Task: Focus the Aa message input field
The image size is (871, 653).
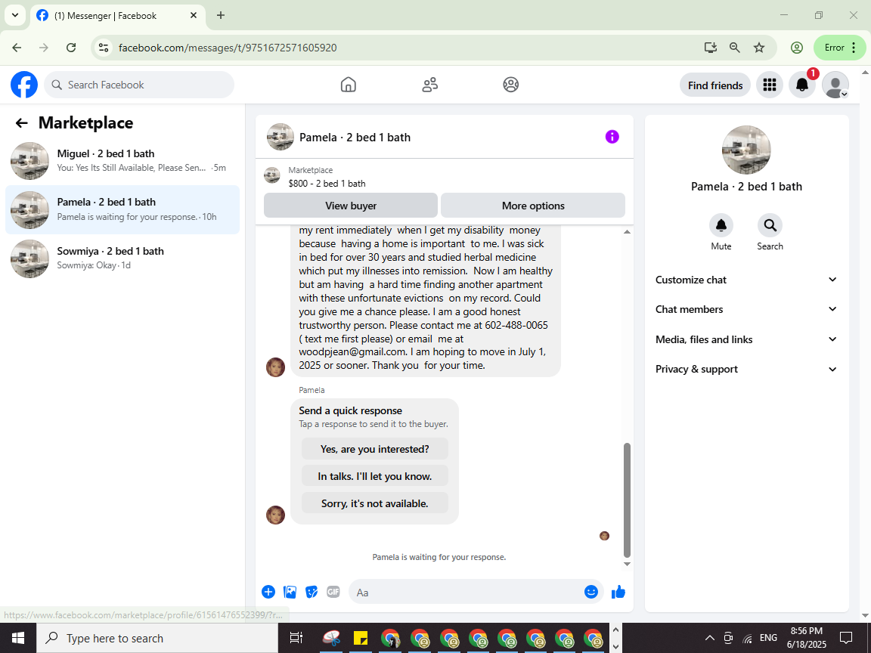Action: tap(466, 592)
